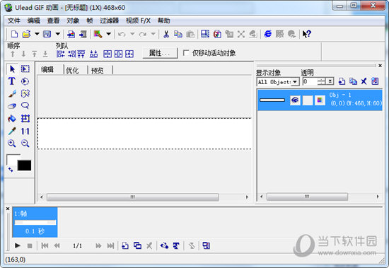Save the project with the floppy icon
The height and width of the screenshot is (268, 389).
pyautogui.click(x=47, y=34)
